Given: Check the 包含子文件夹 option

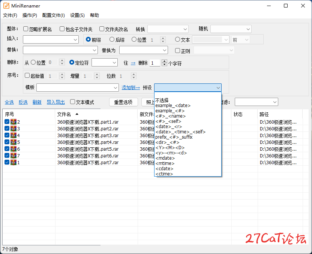Looking at the screenshot, I should point(62,29).
